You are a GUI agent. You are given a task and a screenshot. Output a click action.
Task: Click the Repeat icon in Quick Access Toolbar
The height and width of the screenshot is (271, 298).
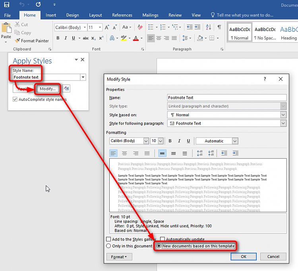click(x=38, y=4)
